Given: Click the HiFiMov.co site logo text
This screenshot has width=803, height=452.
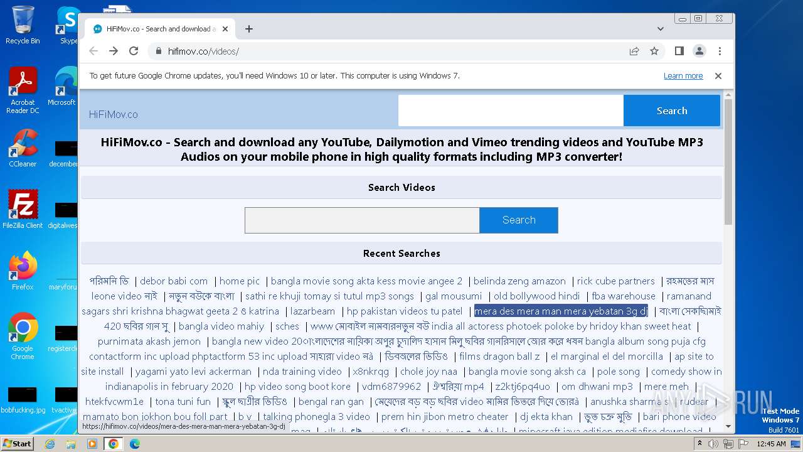Looking at the screenshot, I should click(113, 114).
